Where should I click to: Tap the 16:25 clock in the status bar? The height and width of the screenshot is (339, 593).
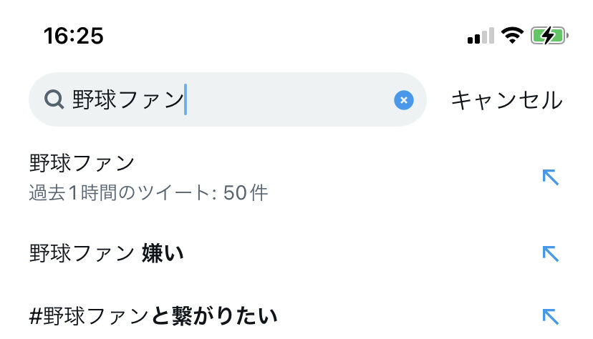click(73, 36)
